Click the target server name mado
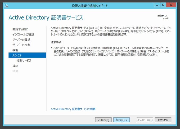 166,19
